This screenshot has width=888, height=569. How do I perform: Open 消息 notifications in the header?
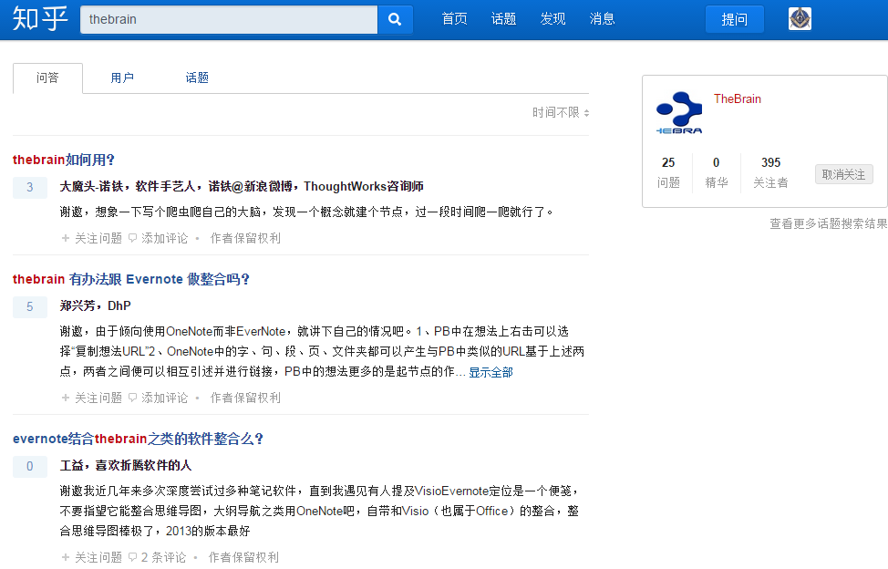[x=602, y=19]
